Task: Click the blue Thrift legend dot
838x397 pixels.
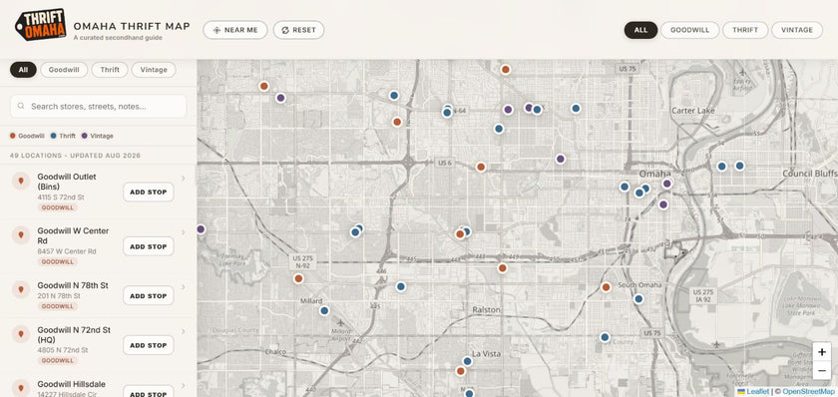Action: [x=53, y=136]
